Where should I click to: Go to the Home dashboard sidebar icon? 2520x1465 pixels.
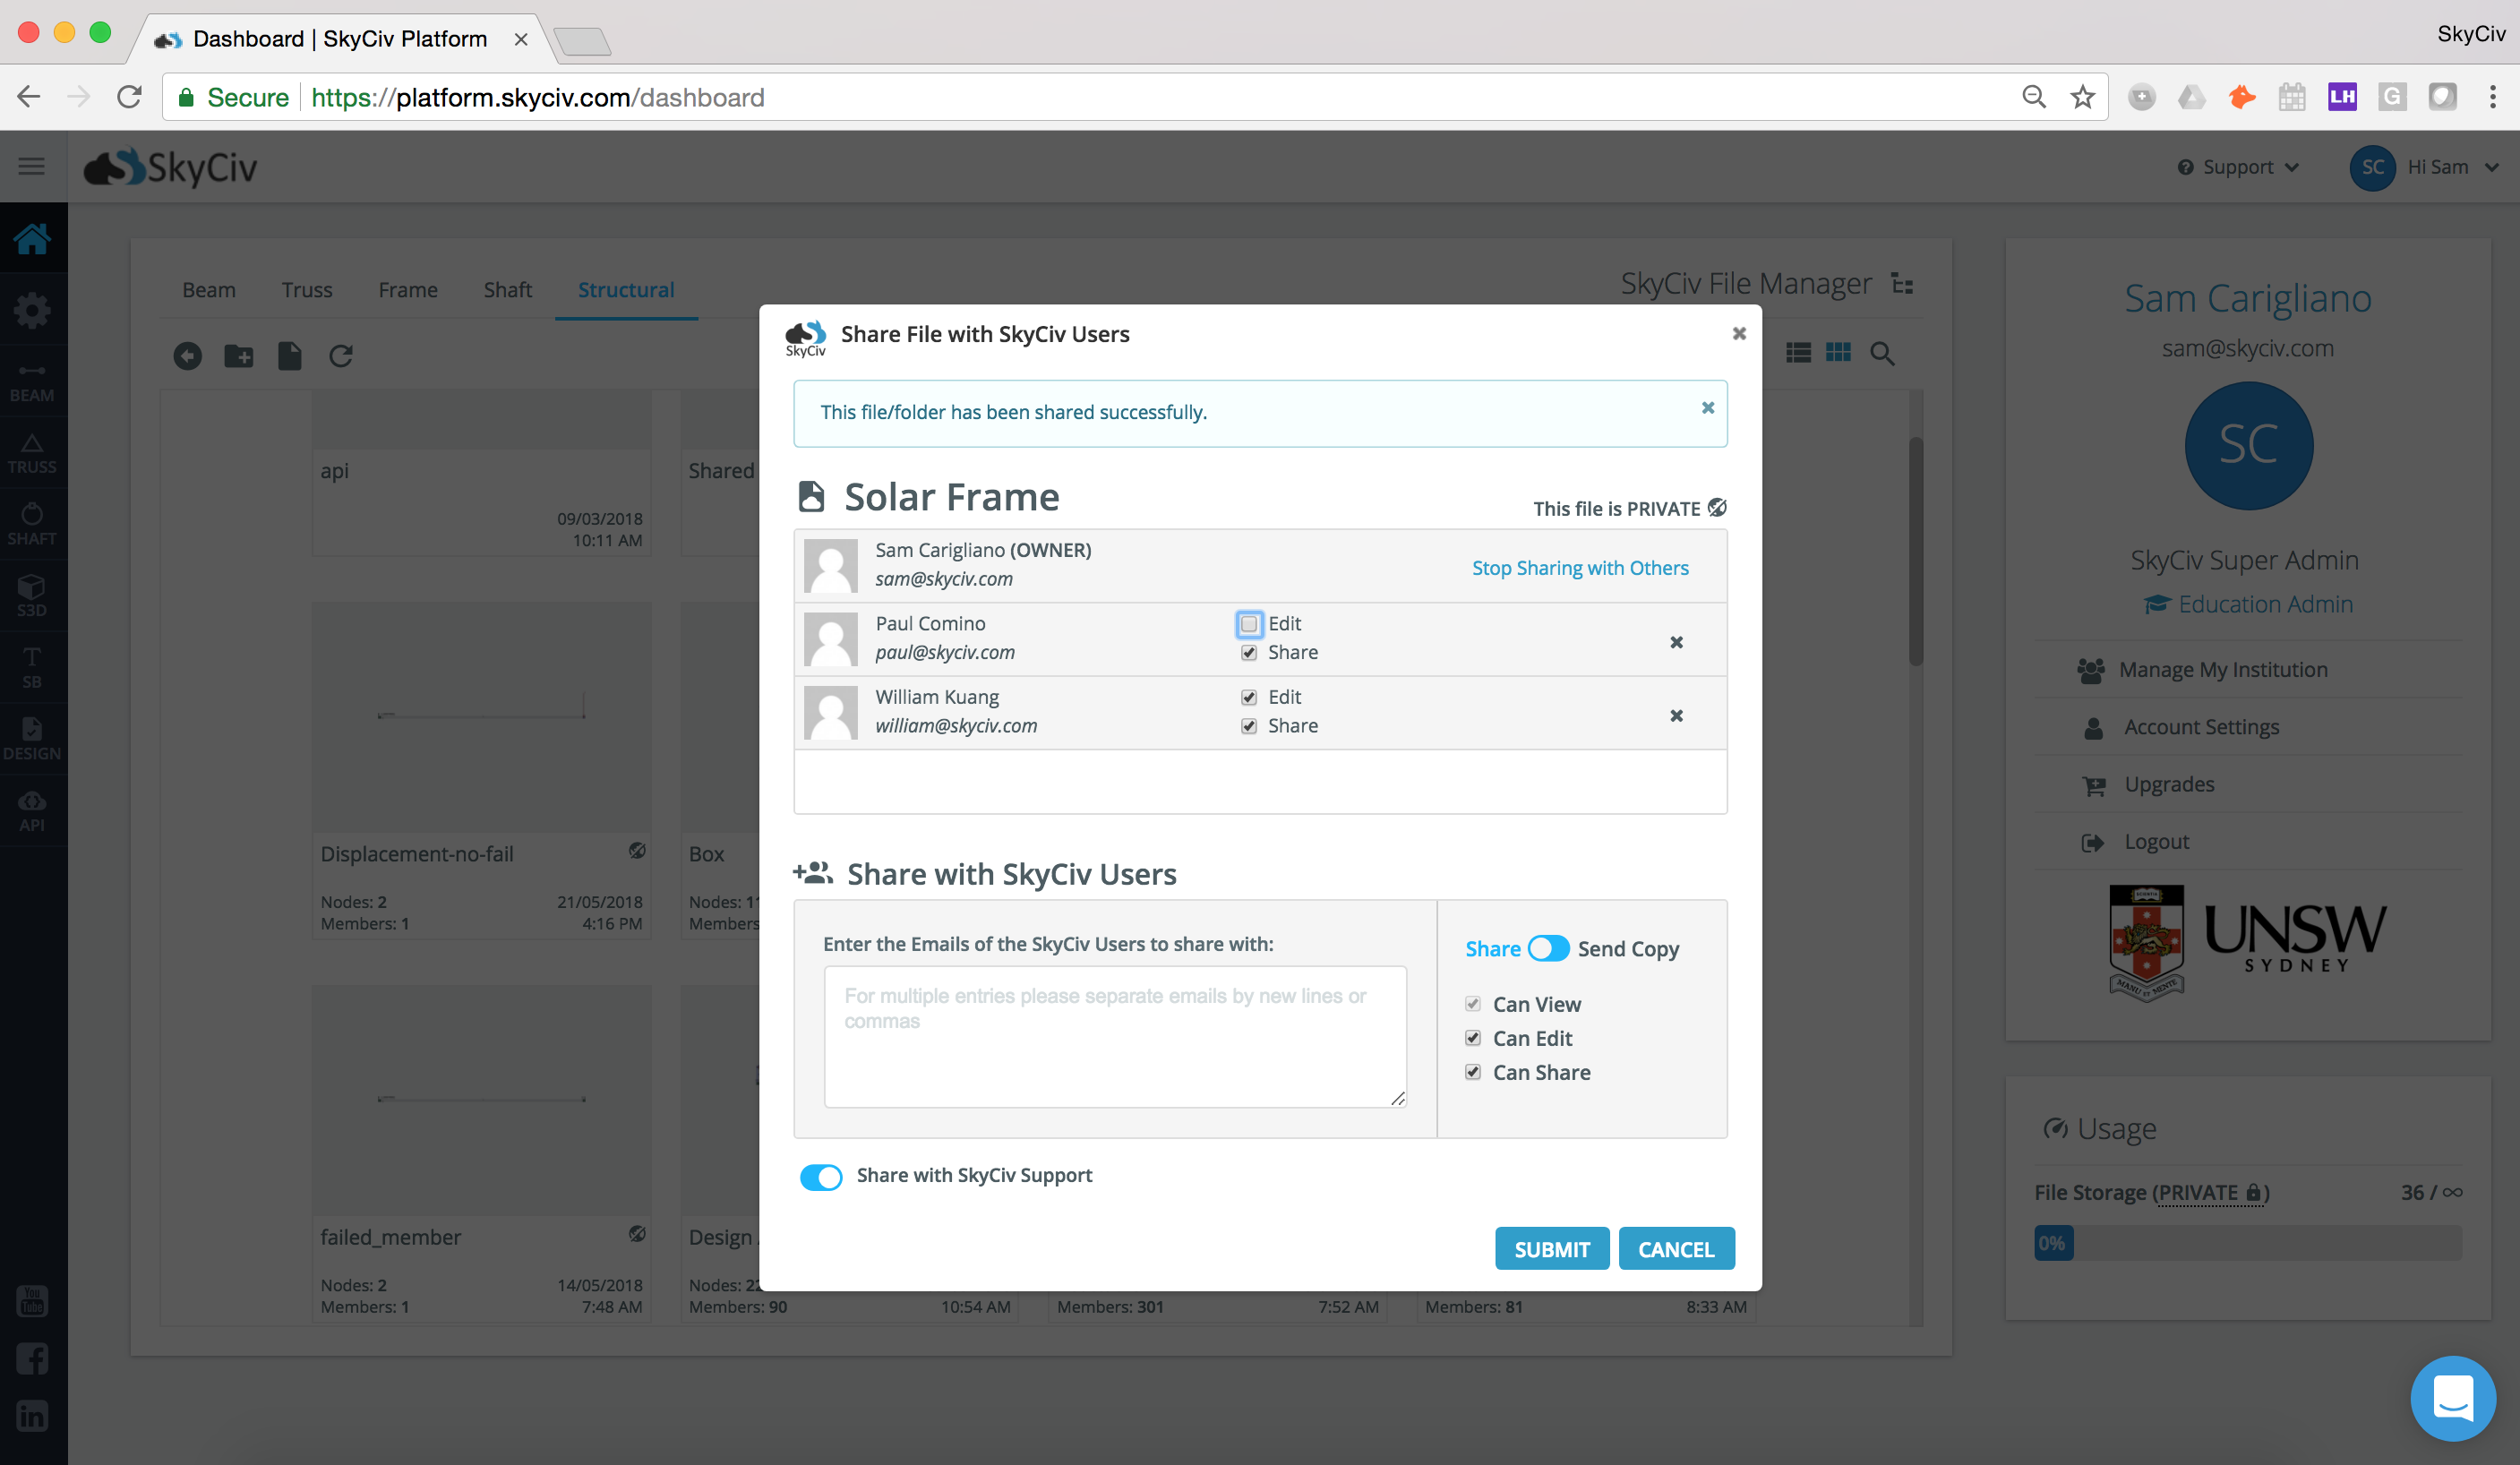click(x=33, y=238)
